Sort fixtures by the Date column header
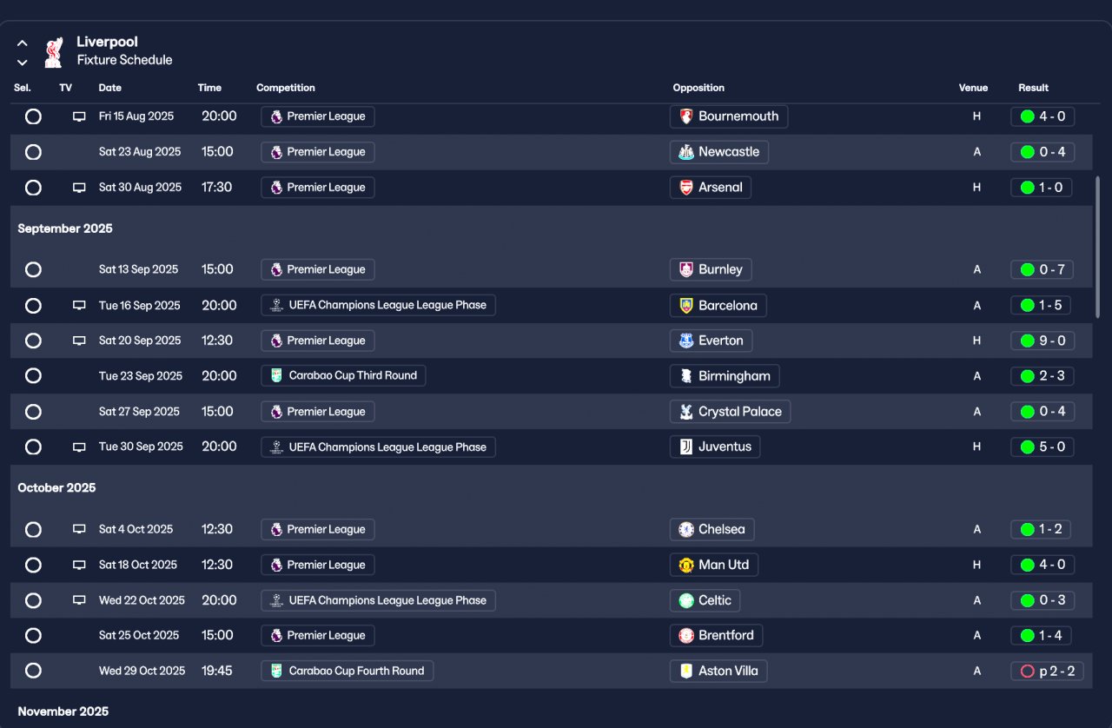The height and width of the screenshot is (728, 1112). (x=109, y=88)
